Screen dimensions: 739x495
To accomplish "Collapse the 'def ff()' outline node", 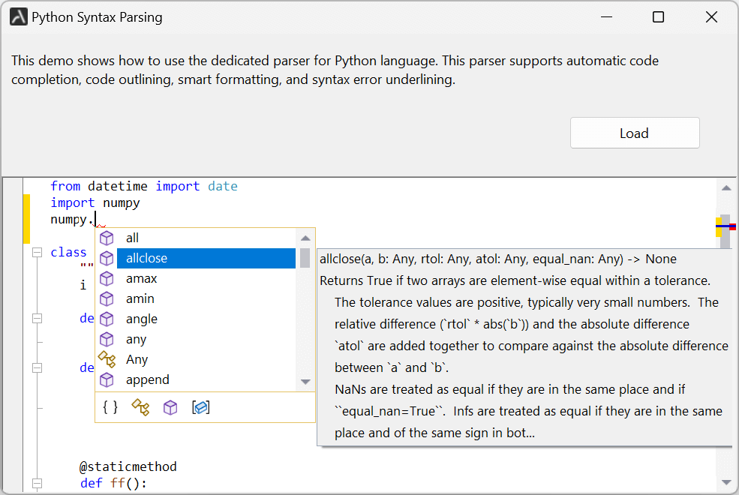I will (37, 483).
